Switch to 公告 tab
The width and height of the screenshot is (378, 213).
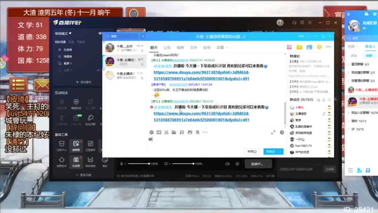167,48
